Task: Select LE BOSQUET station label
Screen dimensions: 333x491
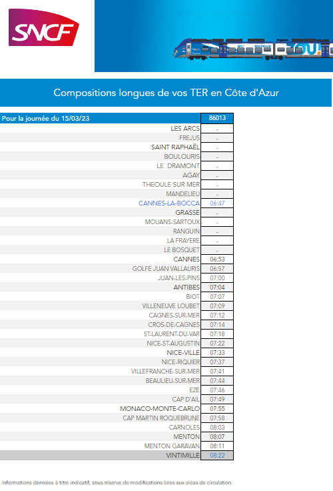Action: (x=182, y=250)
